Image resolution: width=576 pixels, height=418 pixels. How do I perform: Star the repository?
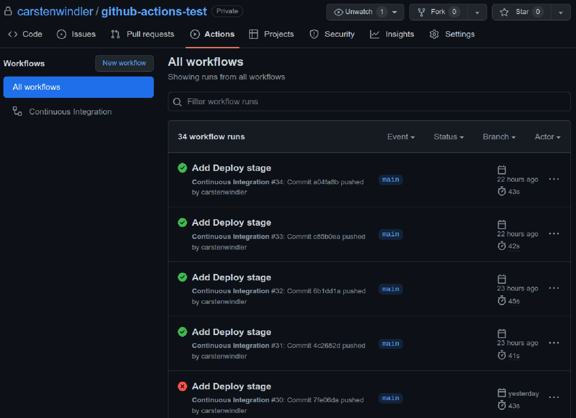[x=521, y=12]
